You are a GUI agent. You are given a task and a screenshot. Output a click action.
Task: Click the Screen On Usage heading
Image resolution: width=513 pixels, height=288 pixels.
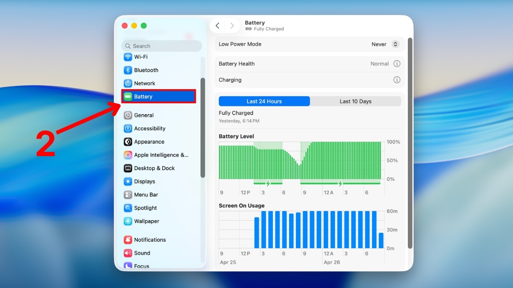242,206
